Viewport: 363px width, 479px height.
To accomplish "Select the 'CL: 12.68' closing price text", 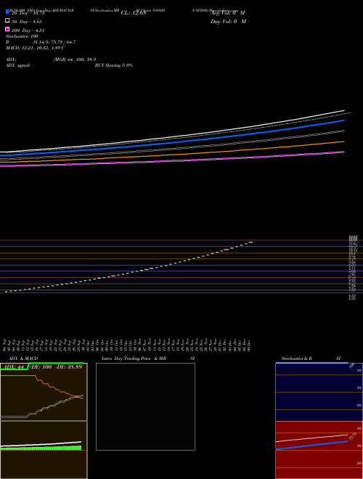I will tap(134, 13).
